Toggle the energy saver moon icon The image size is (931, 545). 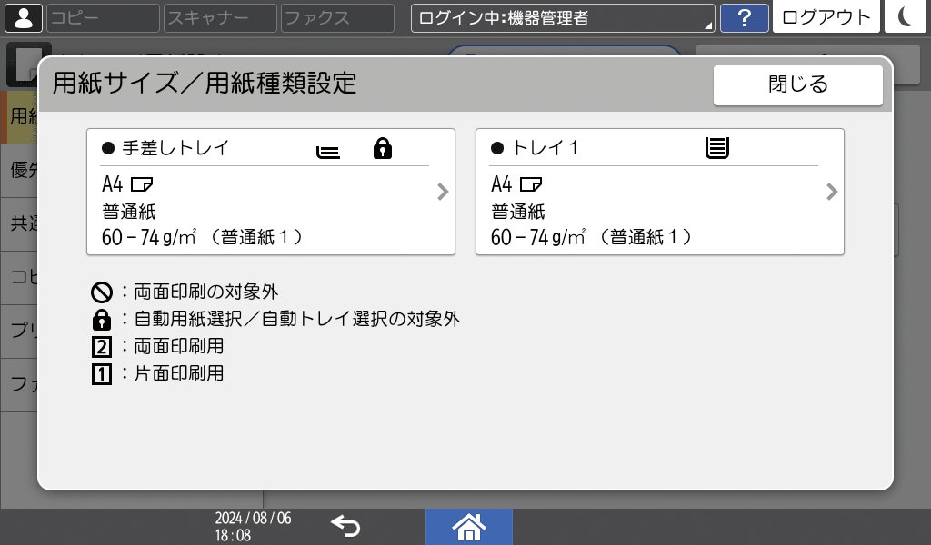[905, 17]
